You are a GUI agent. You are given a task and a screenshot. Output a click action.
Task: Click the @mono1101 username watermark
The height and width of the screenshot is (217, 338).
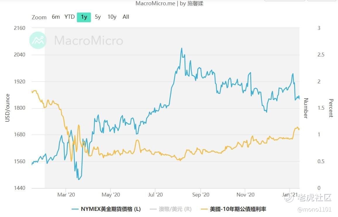314,209
